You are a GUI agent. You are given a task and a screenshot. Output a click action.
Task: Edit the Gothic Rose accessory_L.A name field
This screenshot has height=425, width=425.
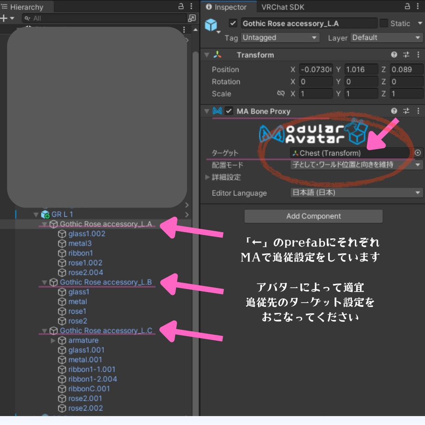pos(309,23)
